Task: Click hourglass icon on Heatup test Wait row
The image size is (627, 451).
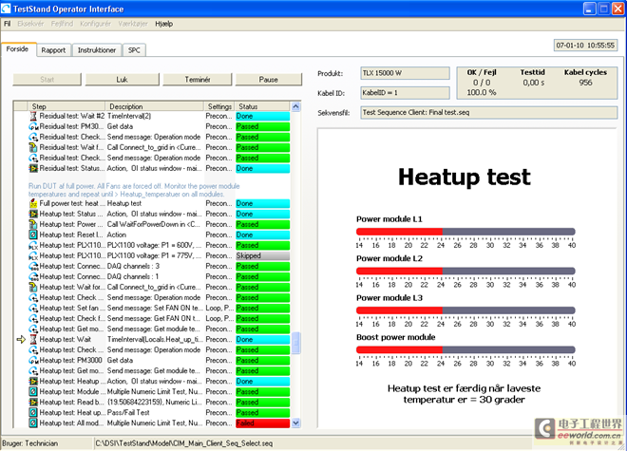Action: pyautogui.click(x=33, y=340)
